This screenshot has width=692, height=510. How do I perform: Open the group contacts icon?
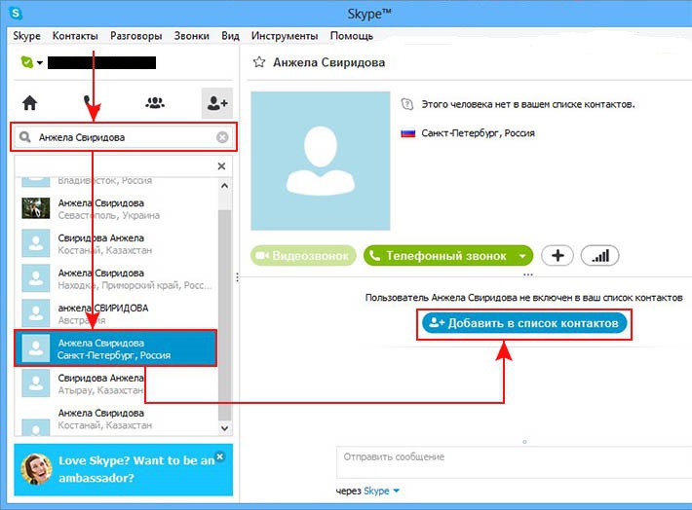coord(155,103)
